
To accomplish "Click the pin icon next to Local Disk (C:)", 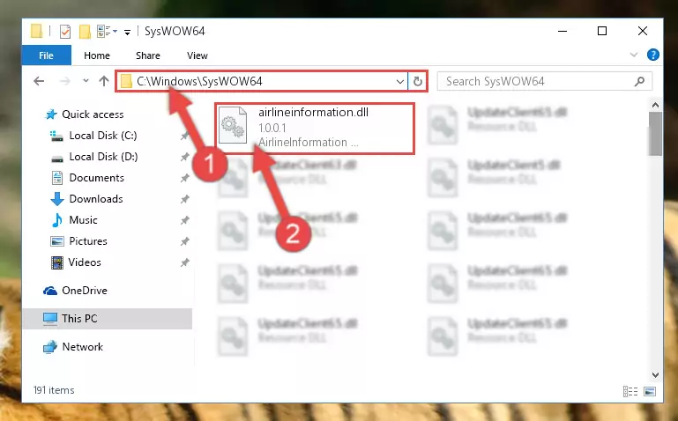I will 184,136.
